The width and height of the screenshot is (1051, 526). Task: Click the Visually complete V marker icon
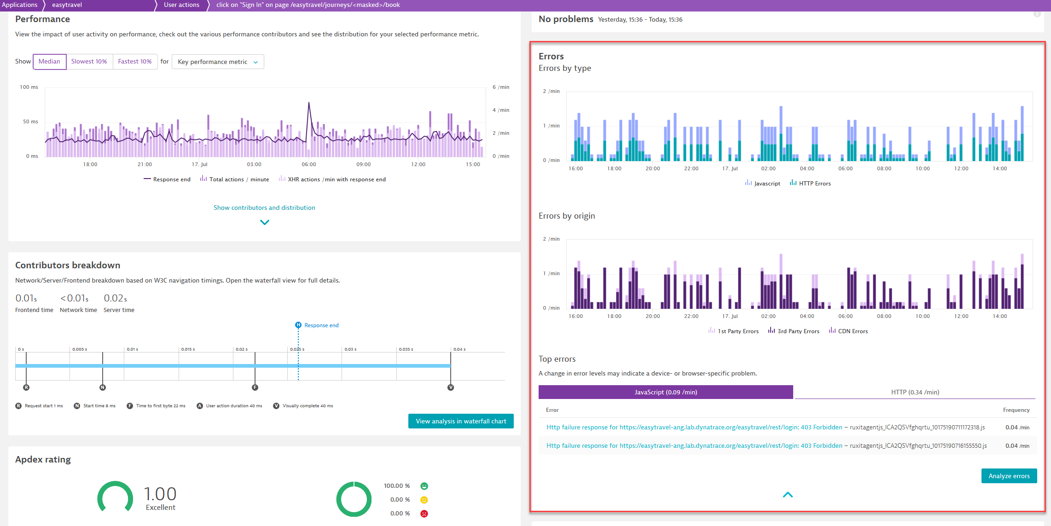click(451, 387)
